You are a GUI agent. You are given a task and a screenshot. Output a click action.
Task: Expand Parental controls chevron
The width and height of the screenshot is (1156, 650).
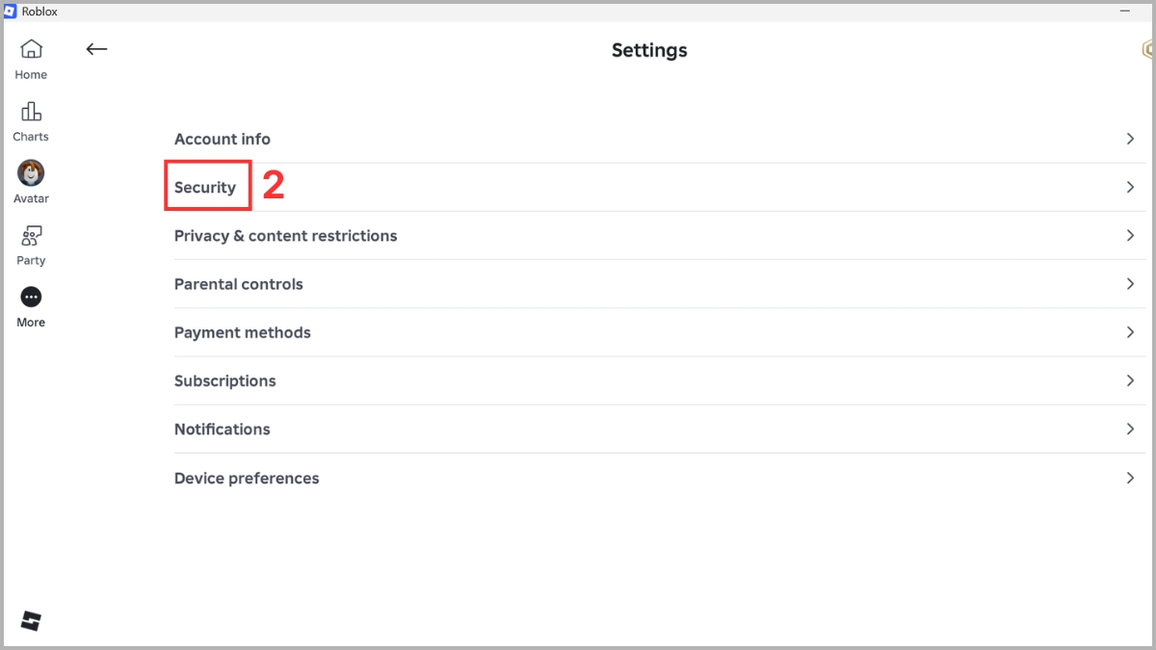click(x=1130, y=284)
